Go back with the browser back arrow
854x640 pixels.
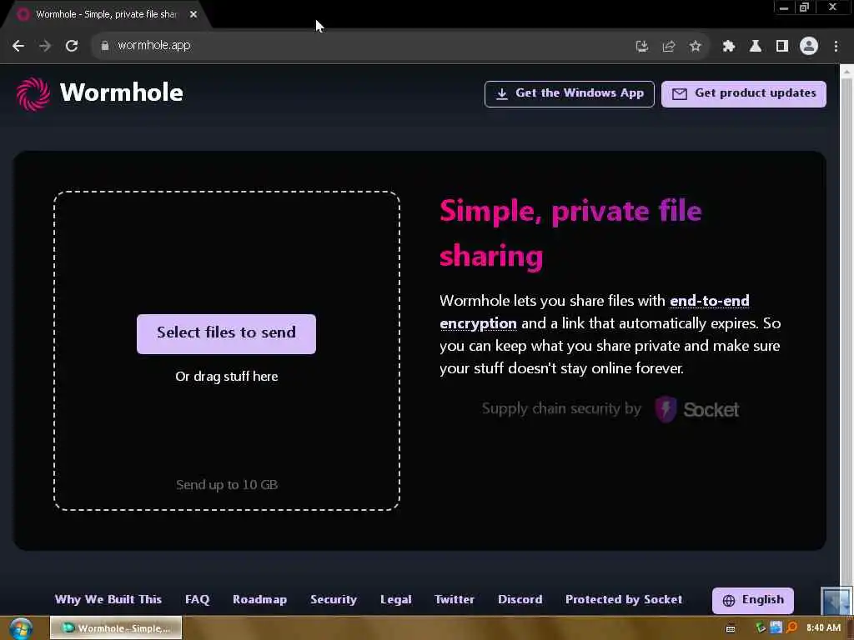(18, 46)
